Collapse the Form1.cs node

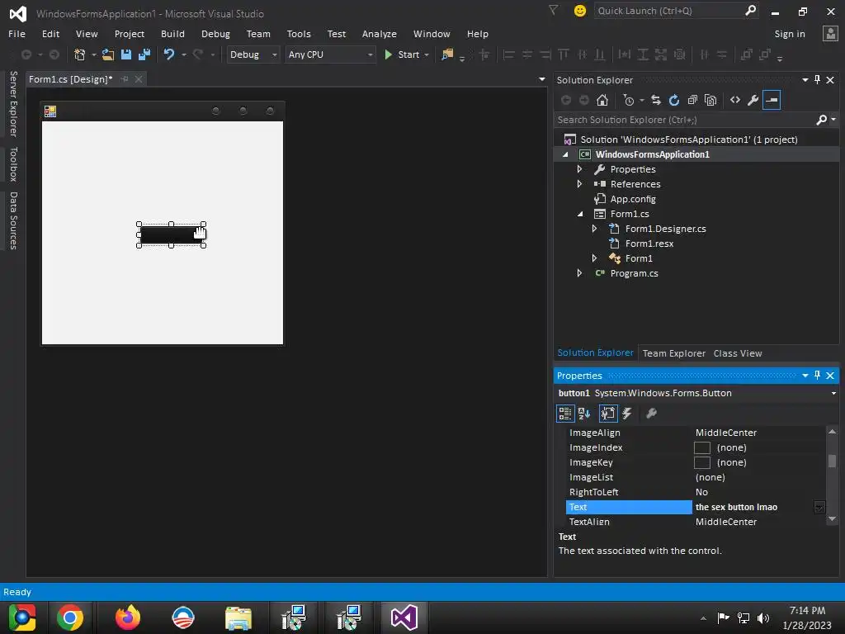(x=580, y=214)
